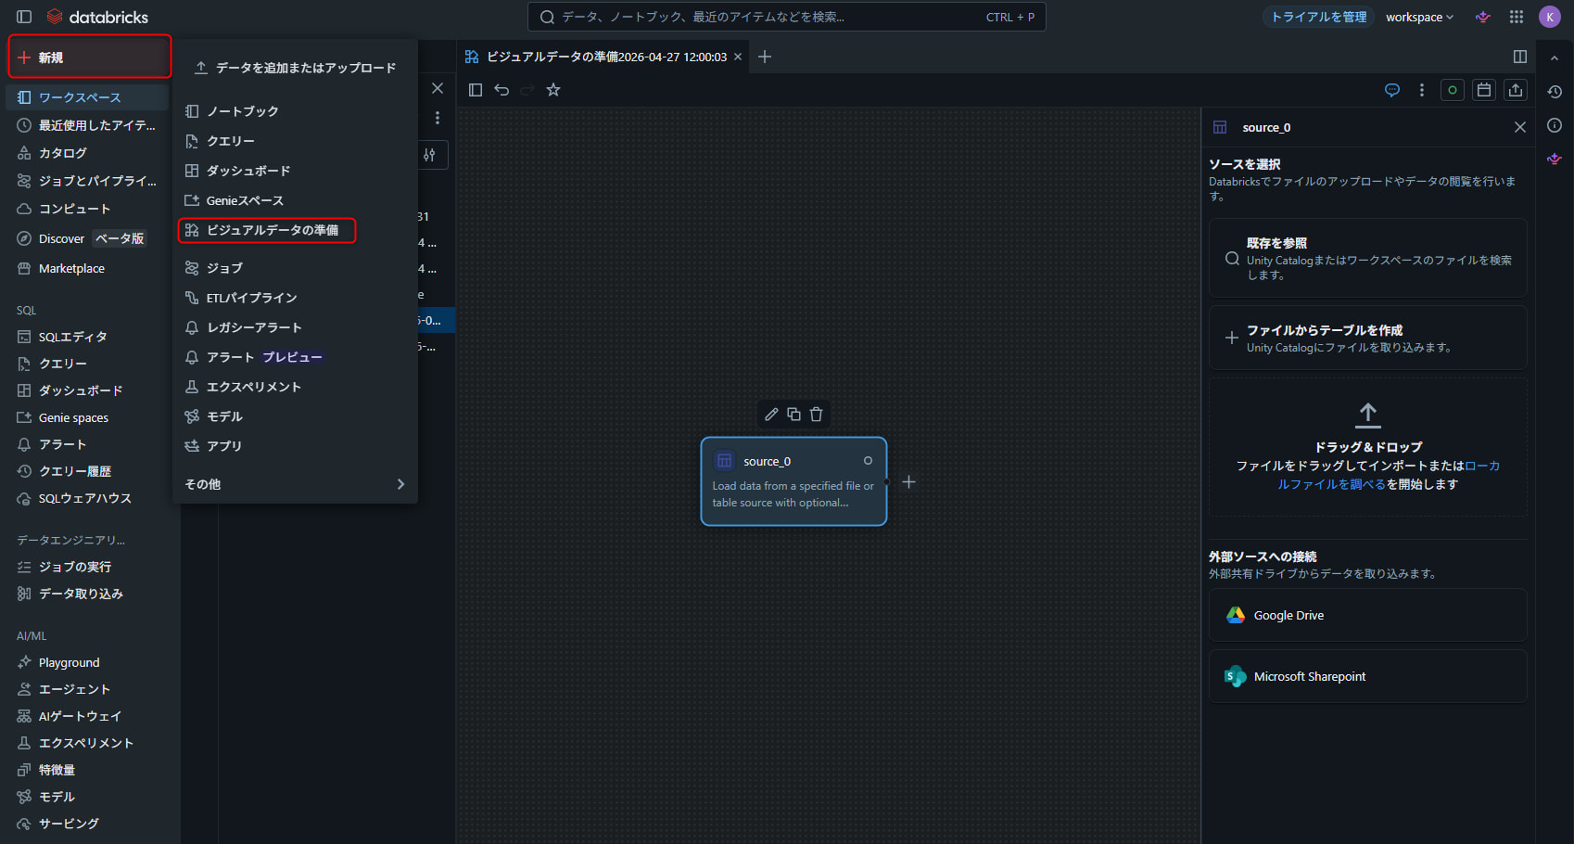Open the kebab menu in canvas toolbar
This screenshot has height=844, width=1574.
pos(1422,90)
